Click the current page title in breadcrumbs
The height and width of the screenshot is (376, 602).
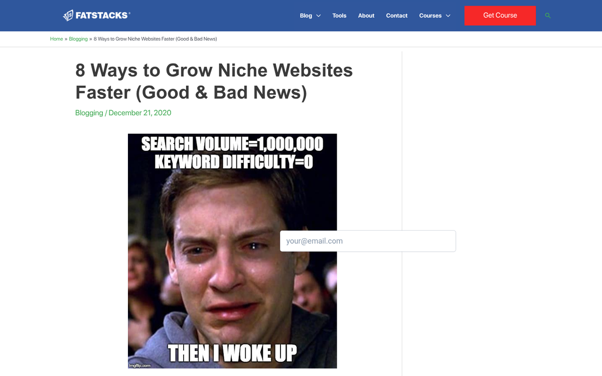[156, 39]
